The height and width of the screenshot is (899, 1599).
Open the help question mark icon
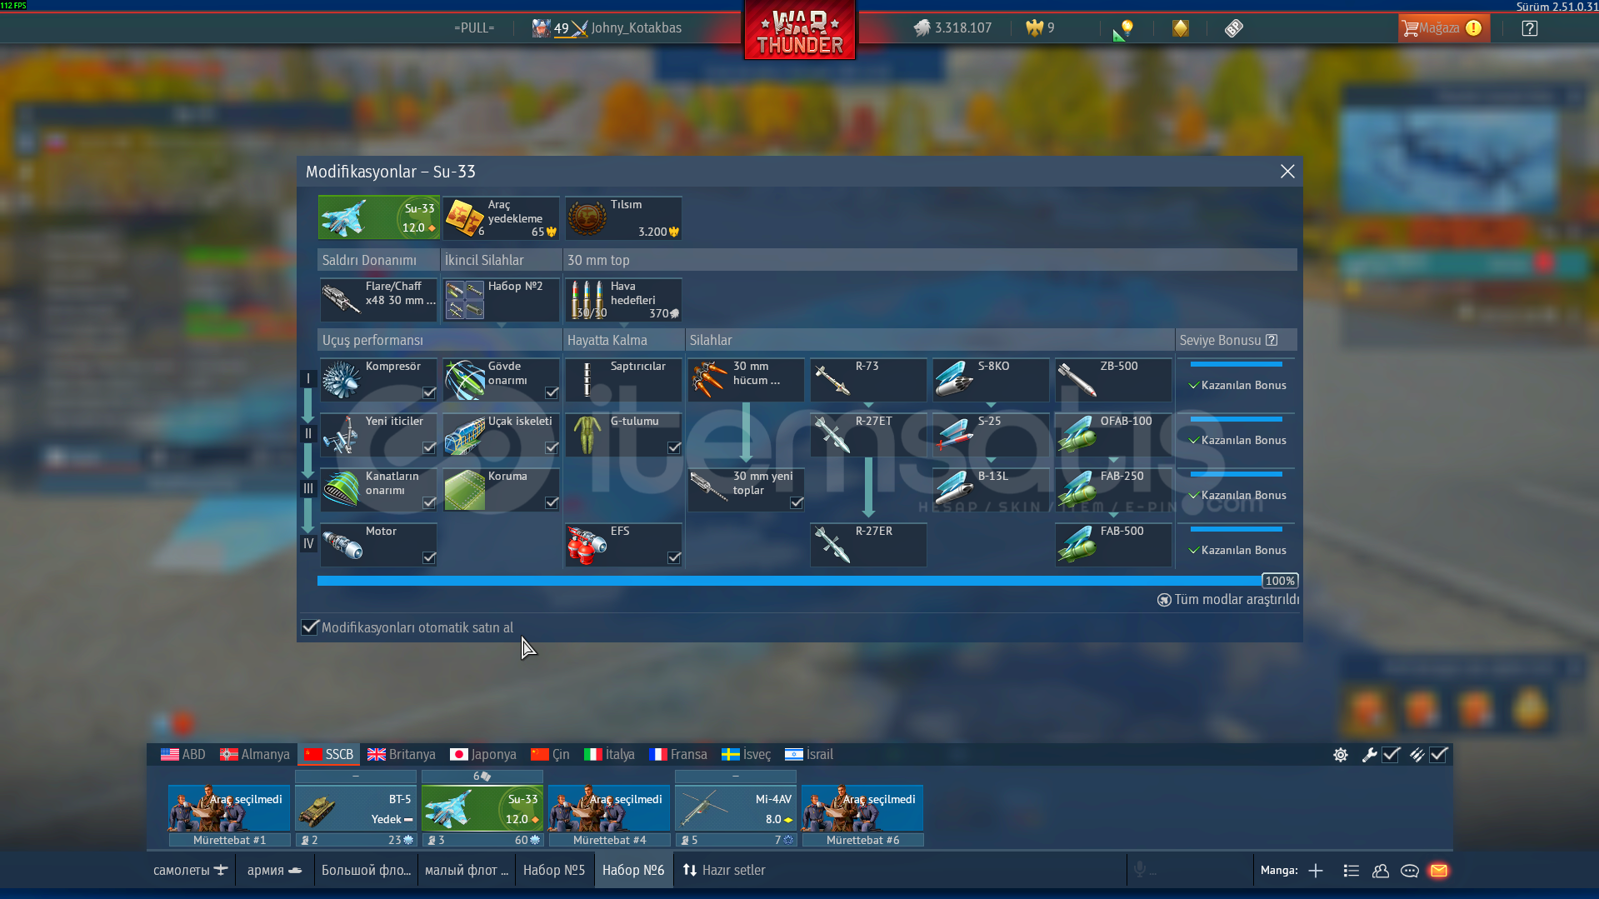click(x=1530, y=28)
